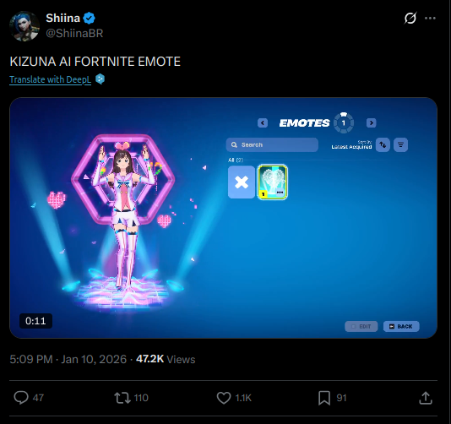Click the emotes Search field
The height and width of the screenshot is (424, 451).
pos(272,144)
